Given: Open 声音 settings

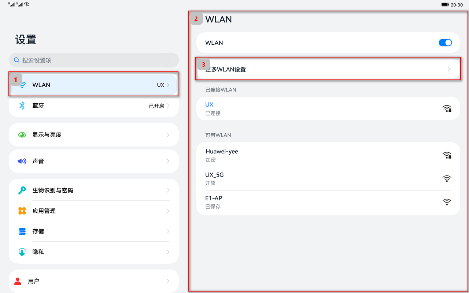Looking at the screenshot, I should 94,161.
